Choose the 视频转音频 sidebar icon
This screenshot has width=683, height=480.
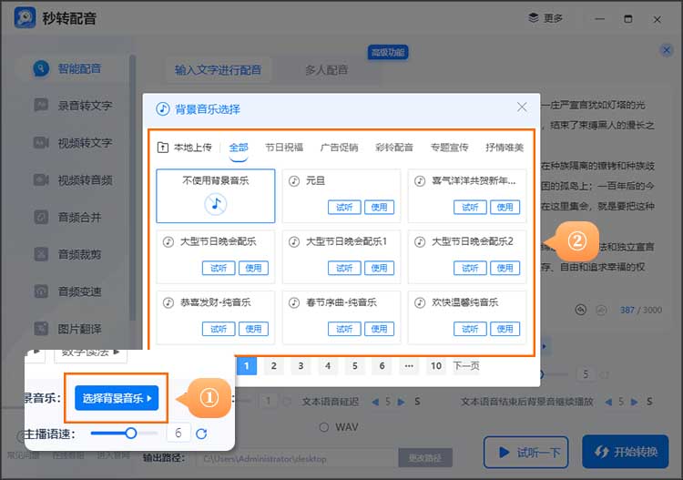coord(41,180)
